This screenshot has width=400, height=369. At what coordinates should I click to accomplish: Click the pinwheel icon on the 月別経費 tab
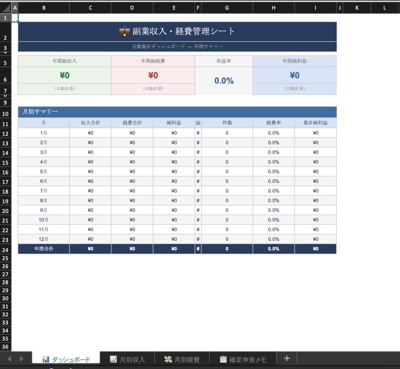click(x=168, y=358)
